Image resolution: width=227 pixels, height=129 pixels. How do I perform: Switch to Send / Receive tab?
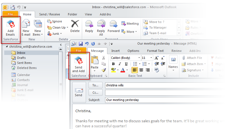pyautogui.click(x=50, y=14)
